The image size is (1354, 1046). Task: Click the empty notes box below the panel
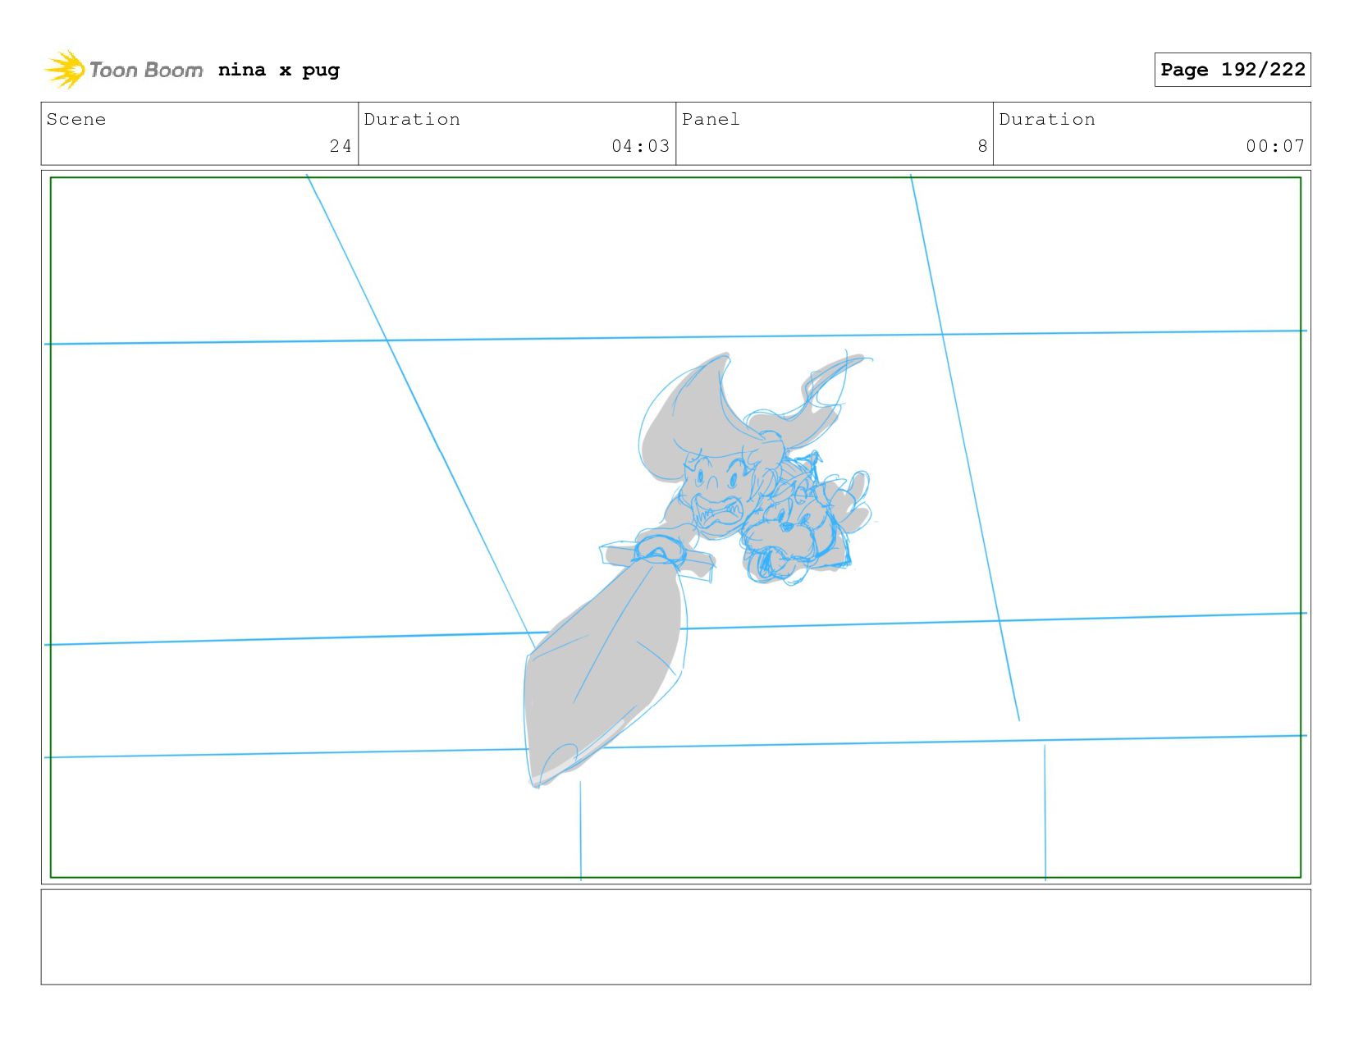tap(675, 937)
